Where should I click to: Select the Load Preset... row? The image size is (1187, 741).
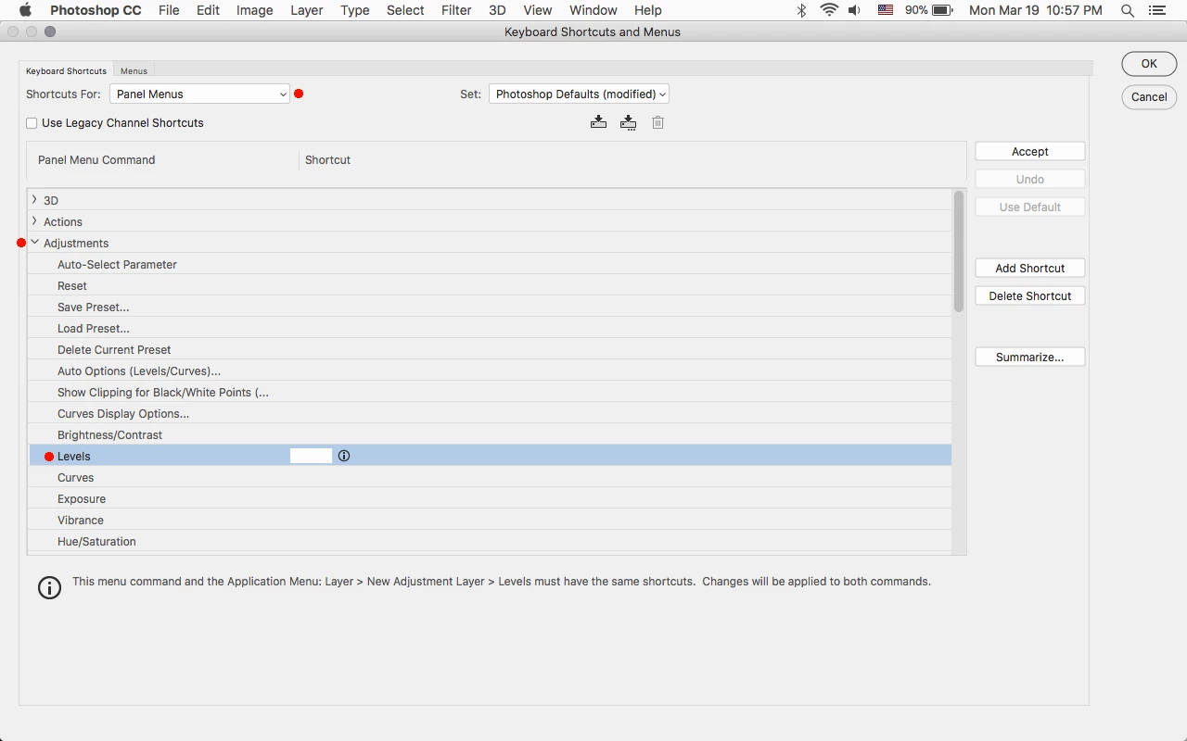(x=490, y=328)
